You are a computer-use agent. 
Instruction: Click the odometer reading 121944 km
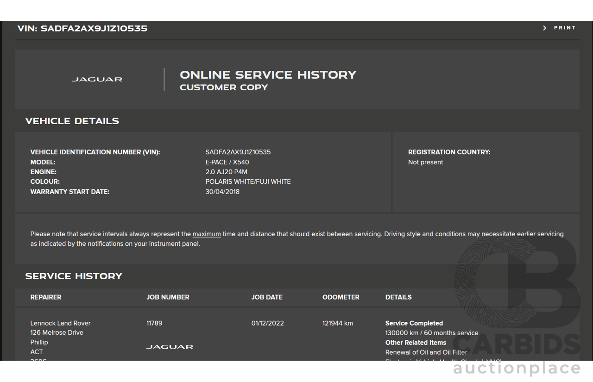tap(337, 323)
